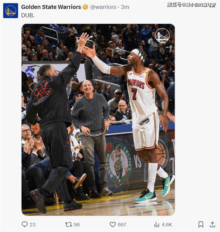The image size is (220, 232).
Task: Open the Golden State Warriors profile avatar
Action: point(11,11)
